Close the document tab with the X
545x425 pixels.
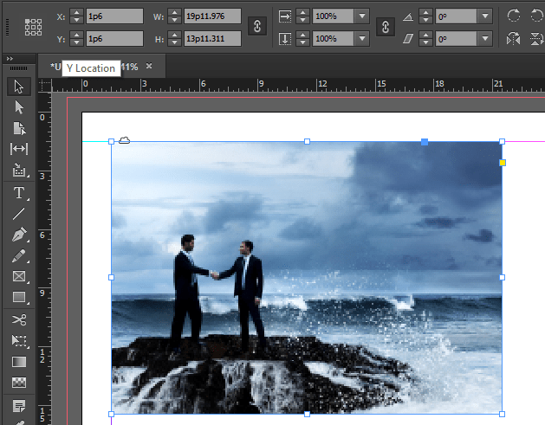149,66
